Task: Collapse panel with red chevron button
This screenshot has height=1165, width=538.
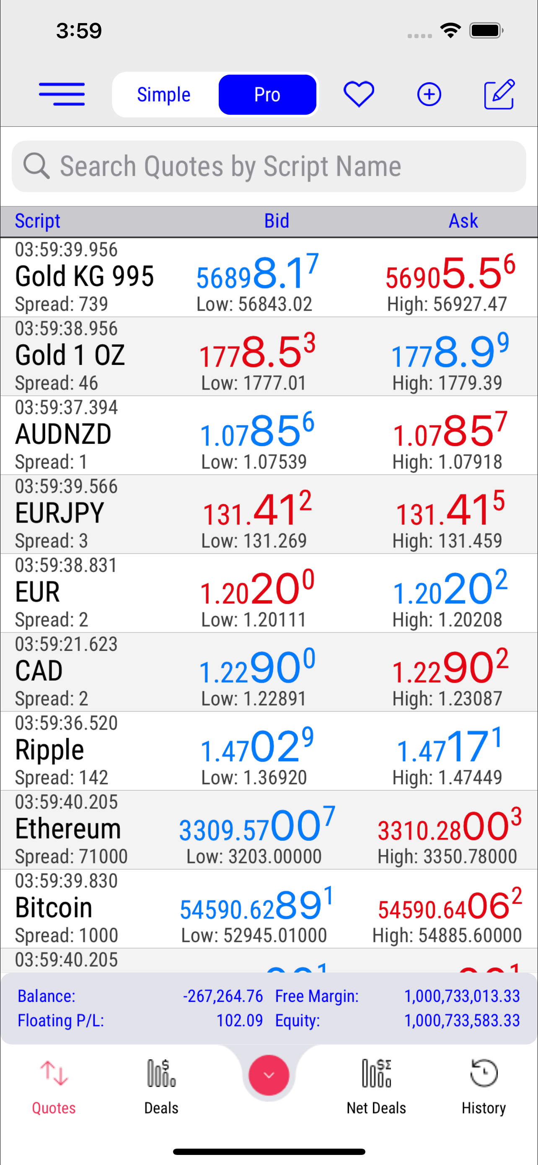Action: pyautogui.click(x=269, y=1075)
